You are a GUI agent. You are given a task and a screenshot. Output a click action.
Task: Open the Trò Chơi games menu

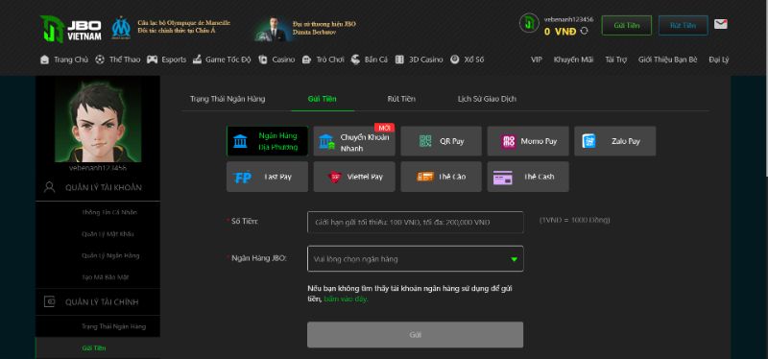click(x=324, y=60)
